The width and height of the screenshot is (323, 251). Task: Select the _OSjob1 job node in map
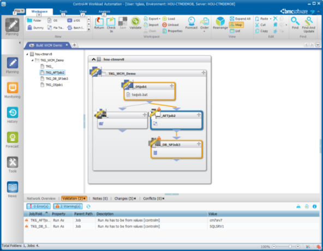click(x=149, y=91)
